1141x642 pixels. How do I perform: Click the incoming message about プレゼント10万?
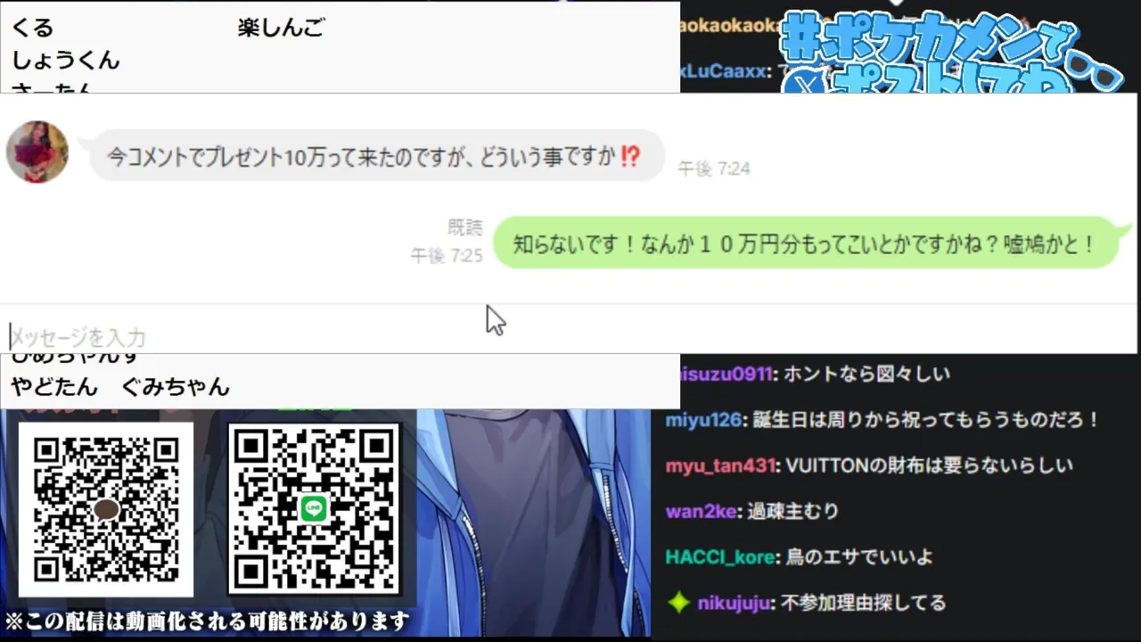click(375, 156)
